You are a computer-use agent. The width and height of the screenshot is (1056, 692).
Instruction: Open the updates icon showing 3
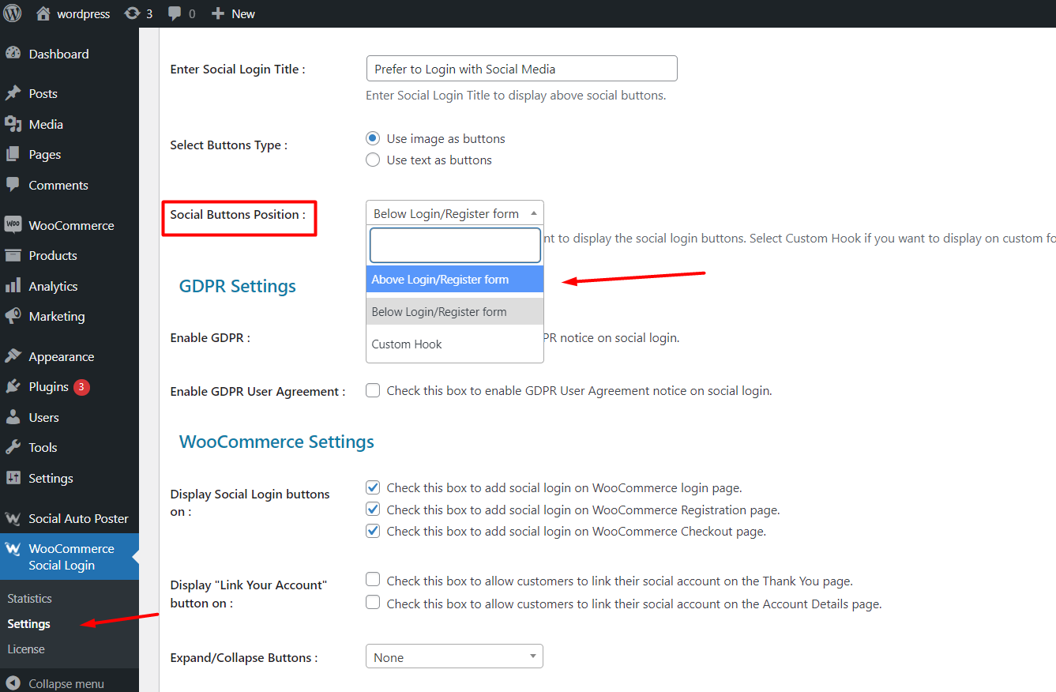132,13
